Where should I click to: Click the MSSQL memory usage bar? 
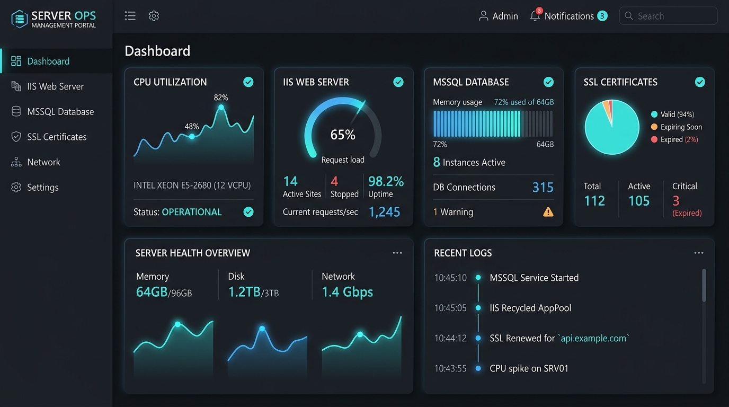[493, 123]
